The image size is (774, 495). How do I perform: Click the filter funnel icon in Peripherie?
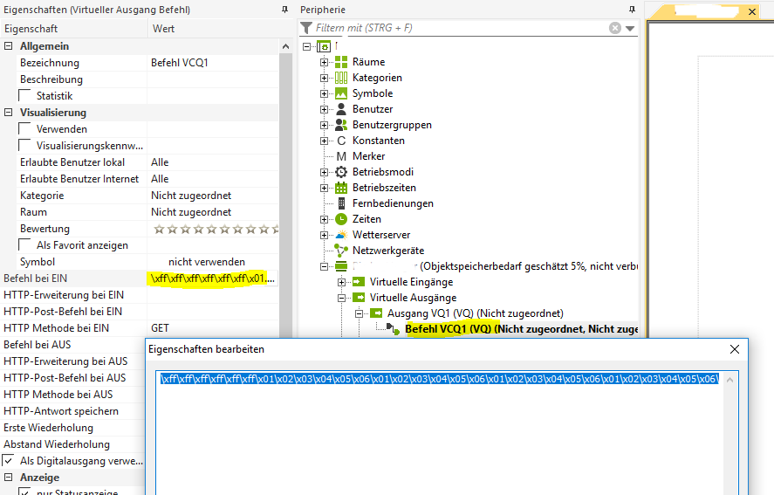point(306,28)
